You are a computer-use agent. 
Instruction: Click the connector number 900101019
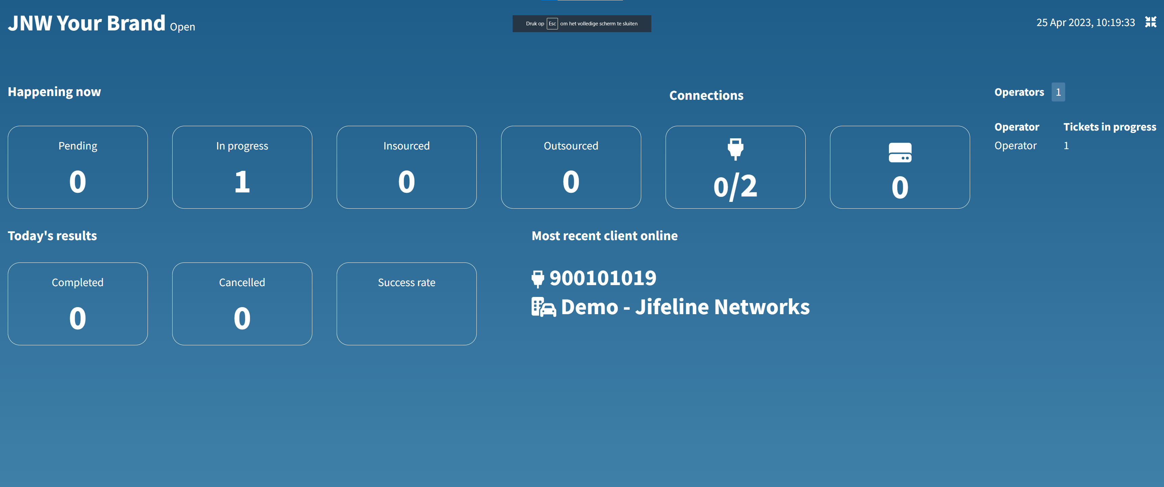click(602, 278)
